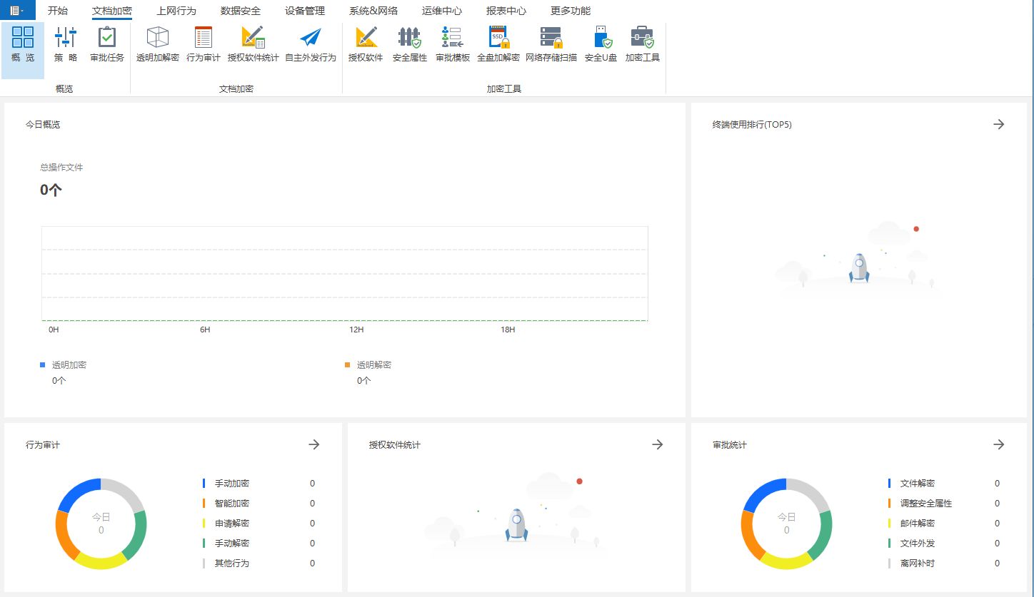
Task: Open 行为审计 card details arrow
Action: 314,444
